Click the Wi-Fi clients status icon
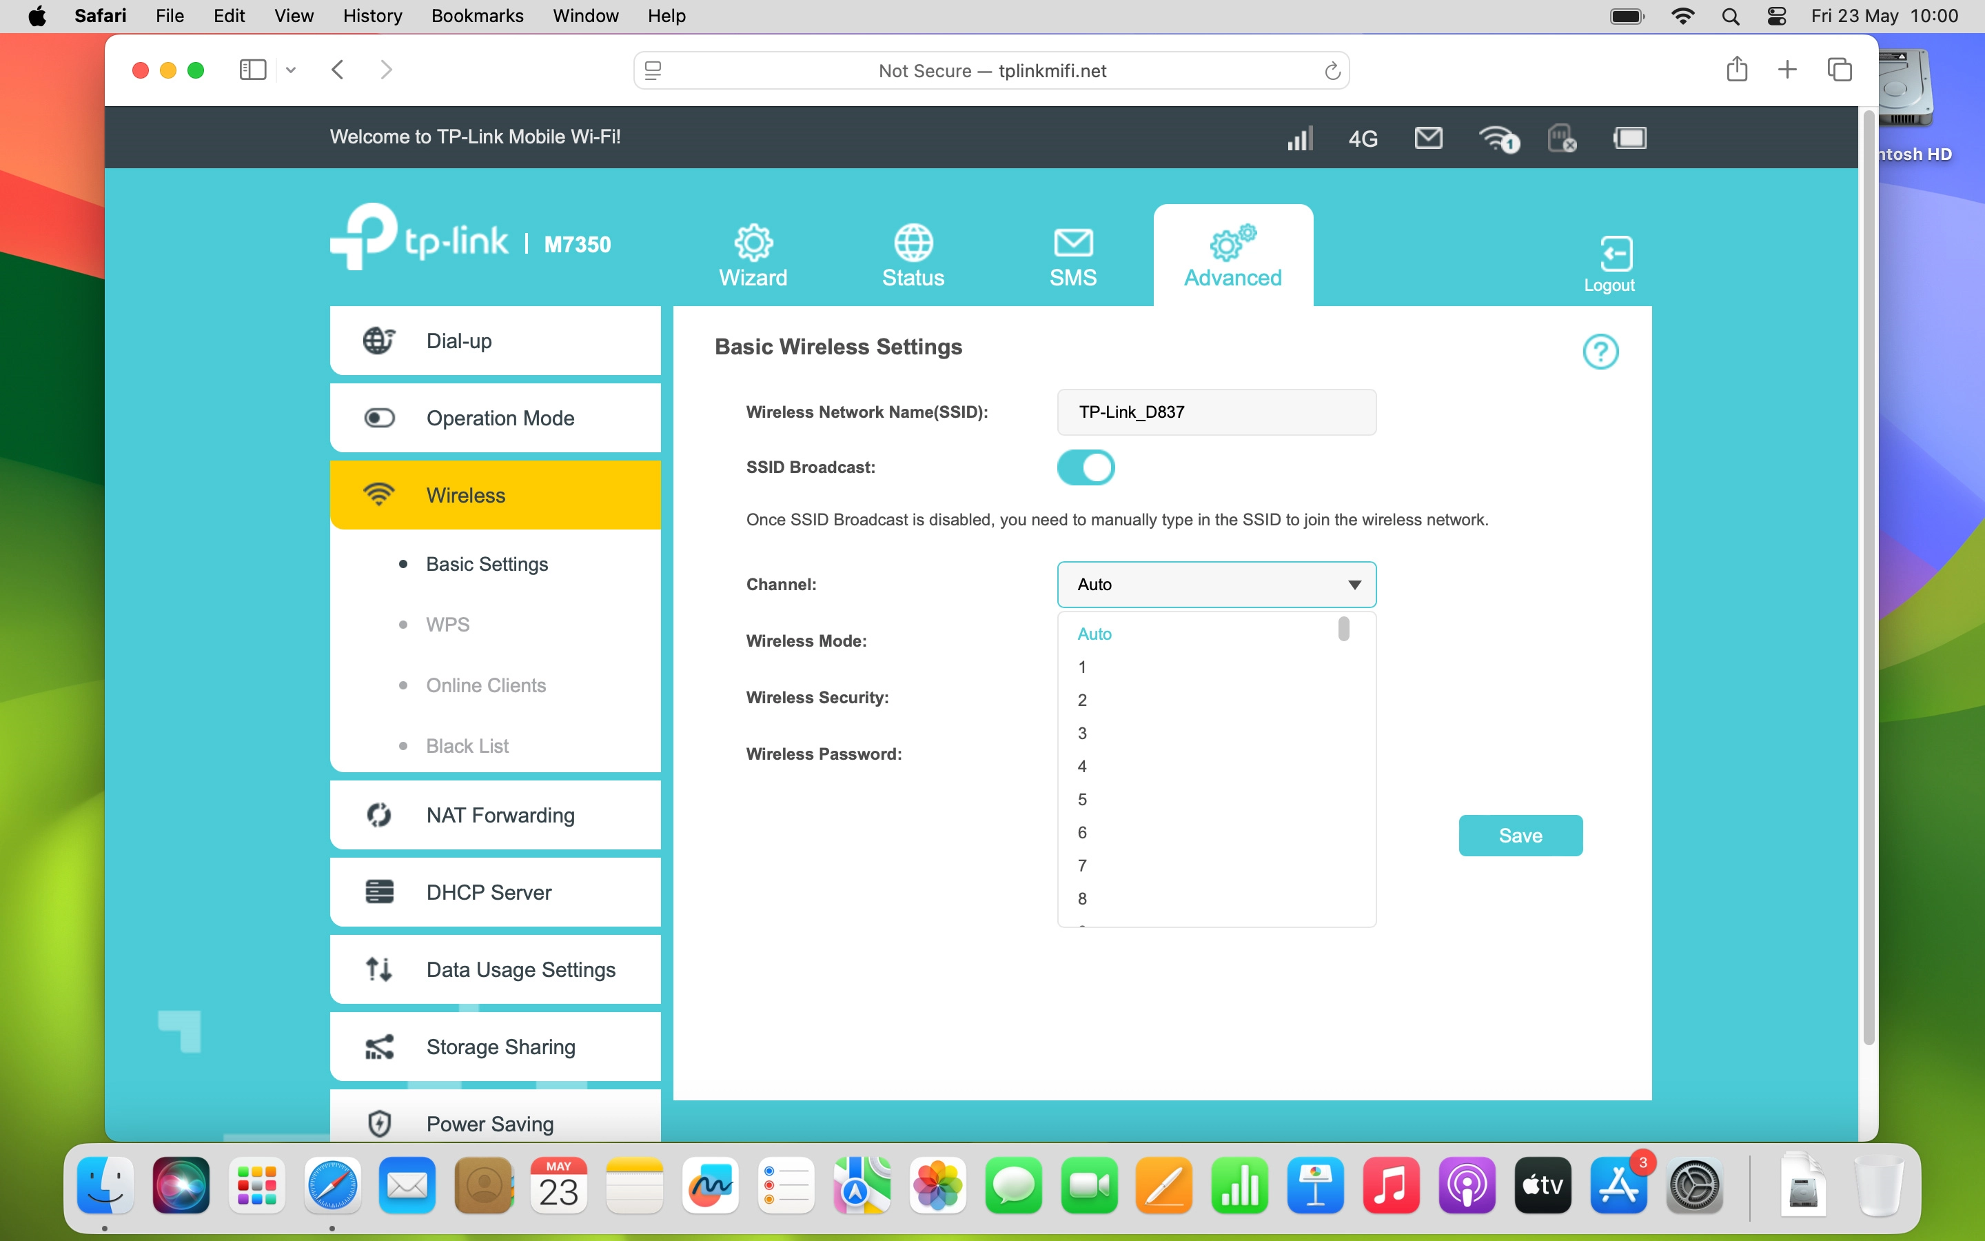Viewport: 1985px width, 1241px height. [1498, 139]
